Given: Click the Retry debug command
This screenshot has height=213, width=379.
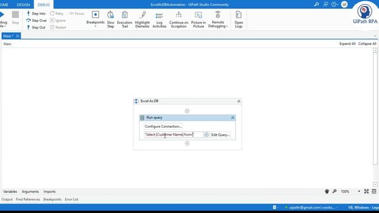Looking at the screenshot, I should tap(57, 14).
